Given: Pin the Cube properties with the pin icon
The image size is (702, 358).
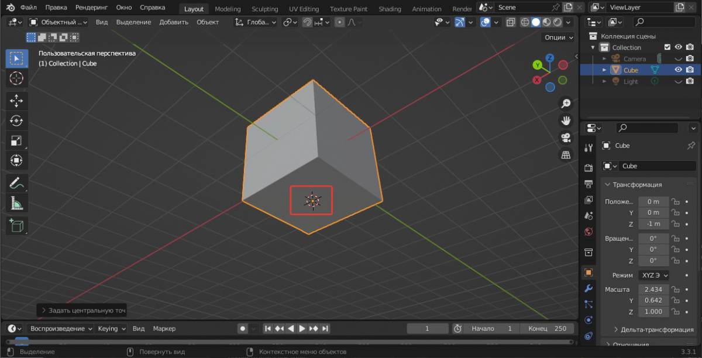Looking at the screenshot, I should point(691,145).
